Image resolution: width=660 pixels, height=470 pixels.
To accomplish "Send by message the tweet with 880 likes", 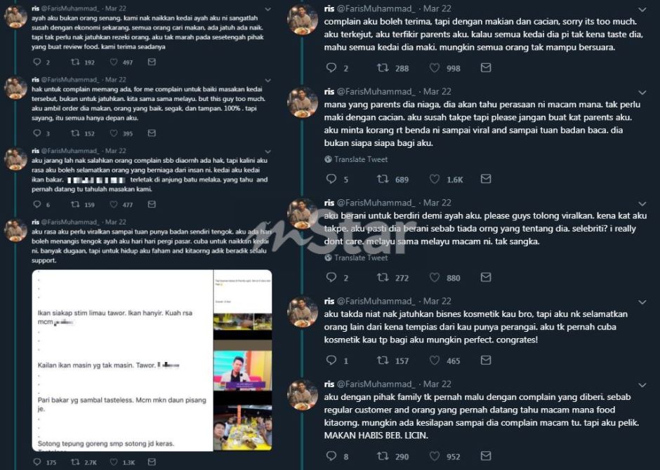I will point(486,277).
